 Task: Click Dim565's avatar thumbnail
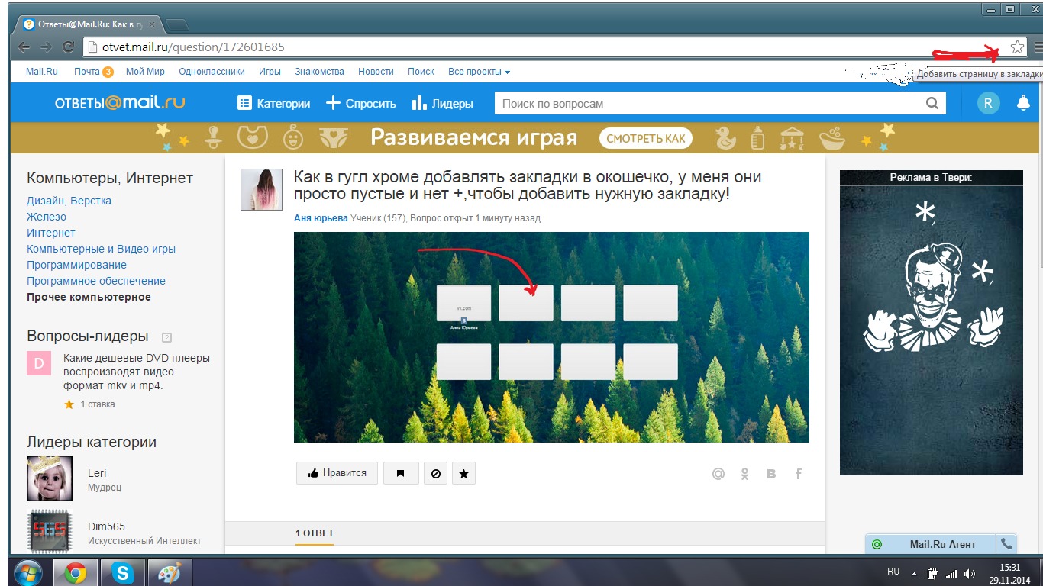[50, 530]
